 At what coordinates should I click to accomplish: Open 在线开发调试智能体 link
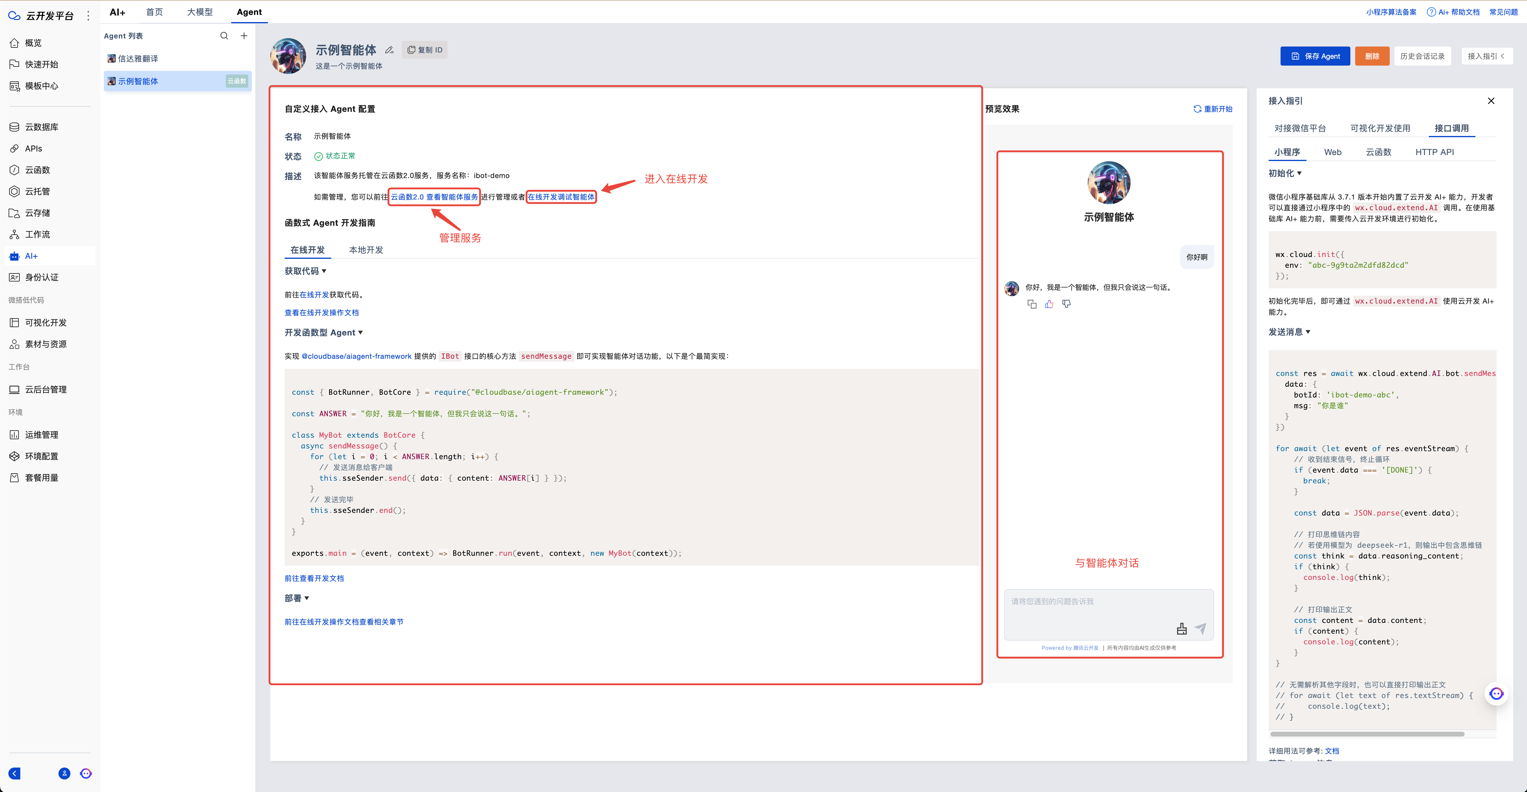(x=561, y=197)
